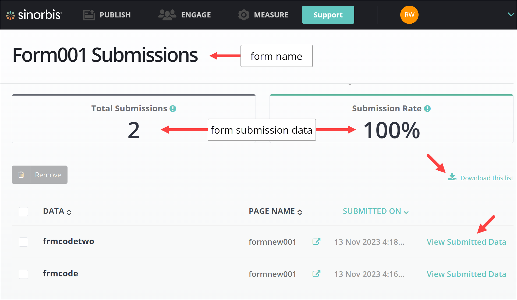Screen dimensions: 517x300
Task: Click the trash can Remove icon
Action: tap(21, 175)
